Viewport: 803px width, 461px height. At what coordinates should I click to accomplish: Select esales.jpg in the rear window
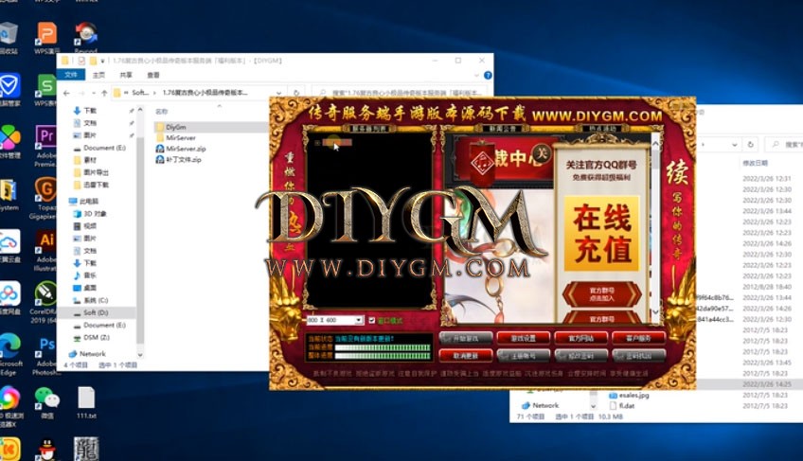click(629, 395)
